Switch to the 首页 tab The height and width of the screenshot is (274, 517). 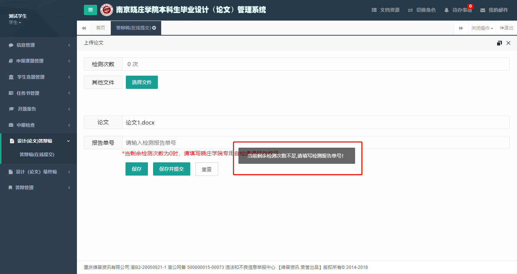tap(100, 28)
